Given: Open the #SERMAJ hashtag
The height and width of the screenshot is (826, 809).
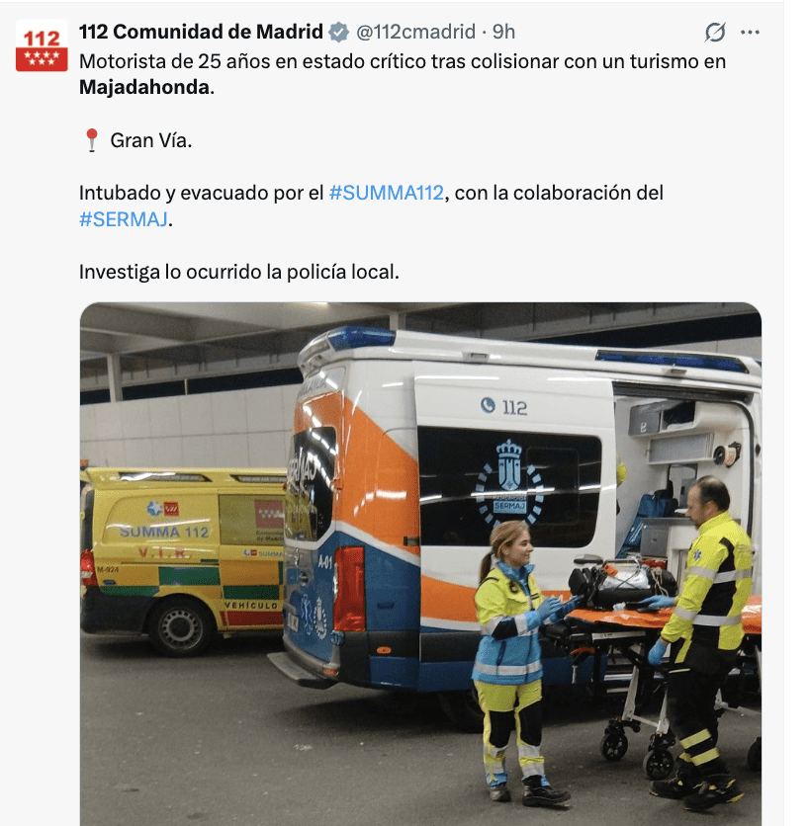Looking at the screenshot, I should tap(124, 219).
